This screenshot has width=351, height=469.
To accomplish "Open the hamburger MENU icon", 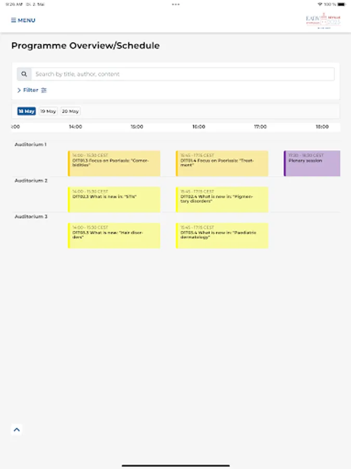I will click(x=12, y=20).
